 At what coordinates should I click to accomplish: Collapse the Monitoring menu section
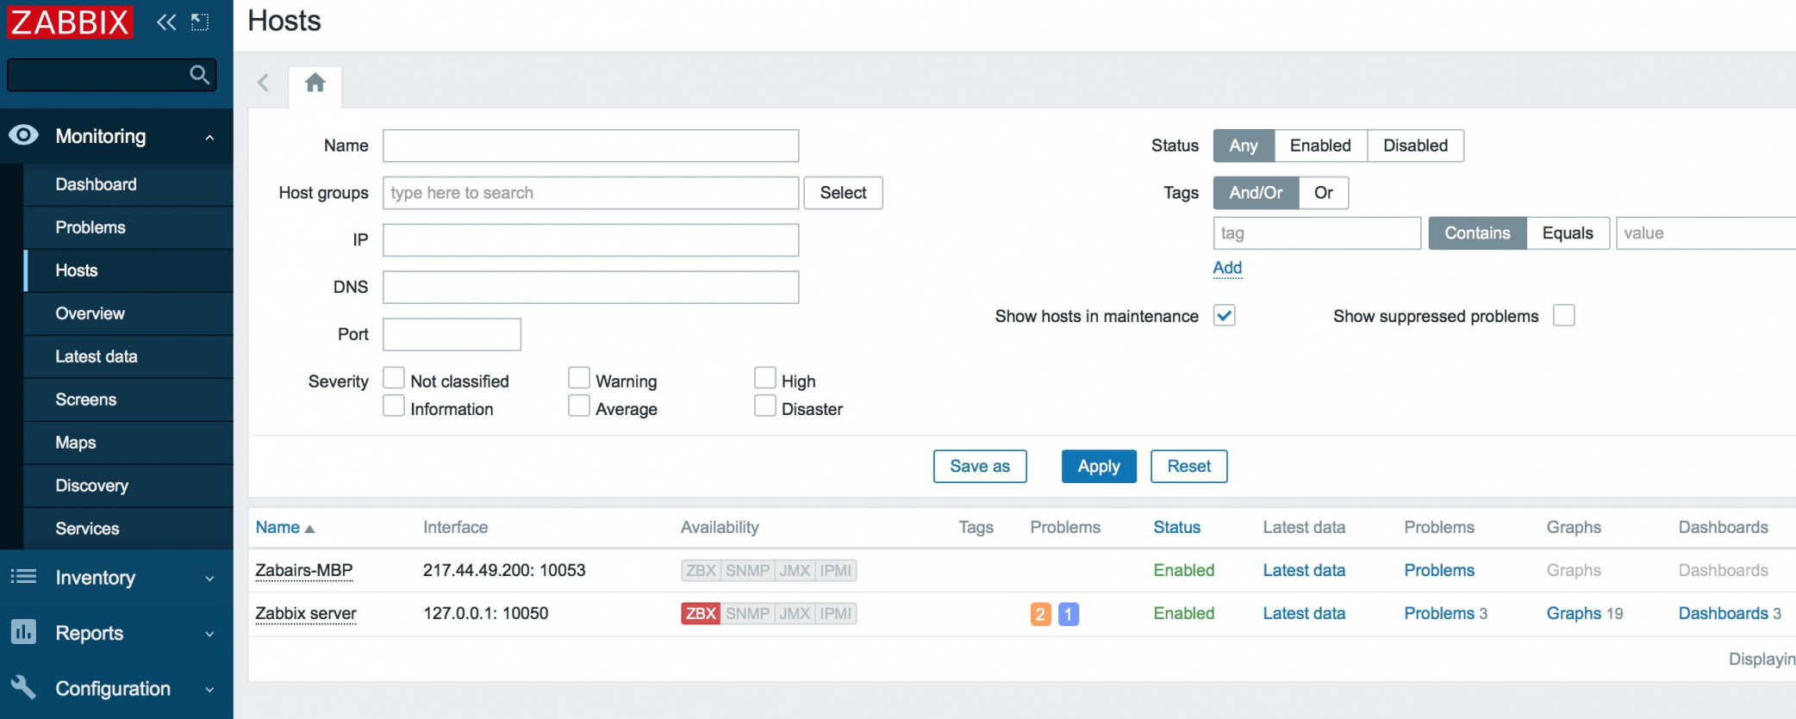209,137
